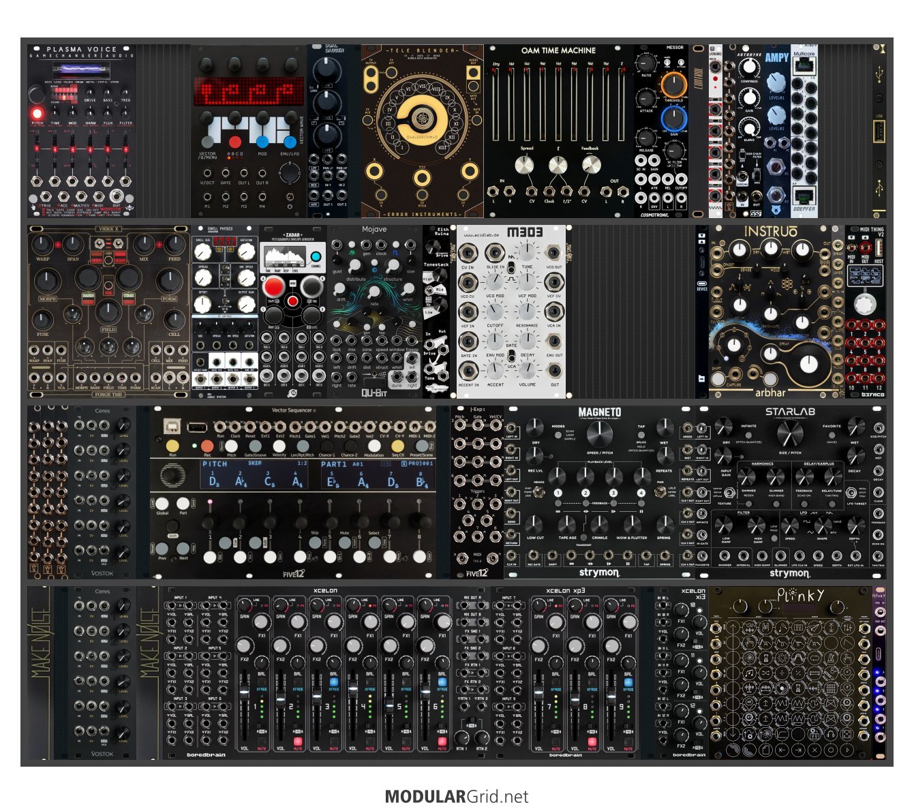Click the orange THRESHOLD knob on Messor

673,85
